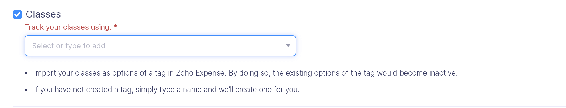The height and width of the screenshot is (108, 566).
Task: Click the first bullet point dot
Action: tap(26, 74)
